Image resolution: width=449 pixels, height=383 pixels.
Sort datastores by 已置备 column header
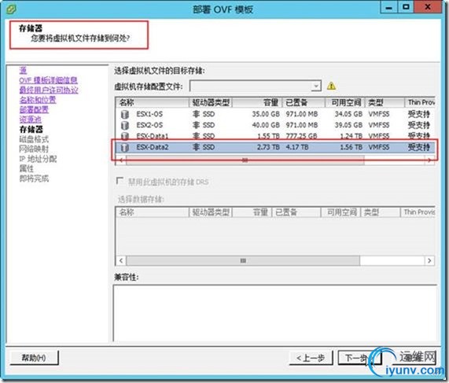click(304, 102)
